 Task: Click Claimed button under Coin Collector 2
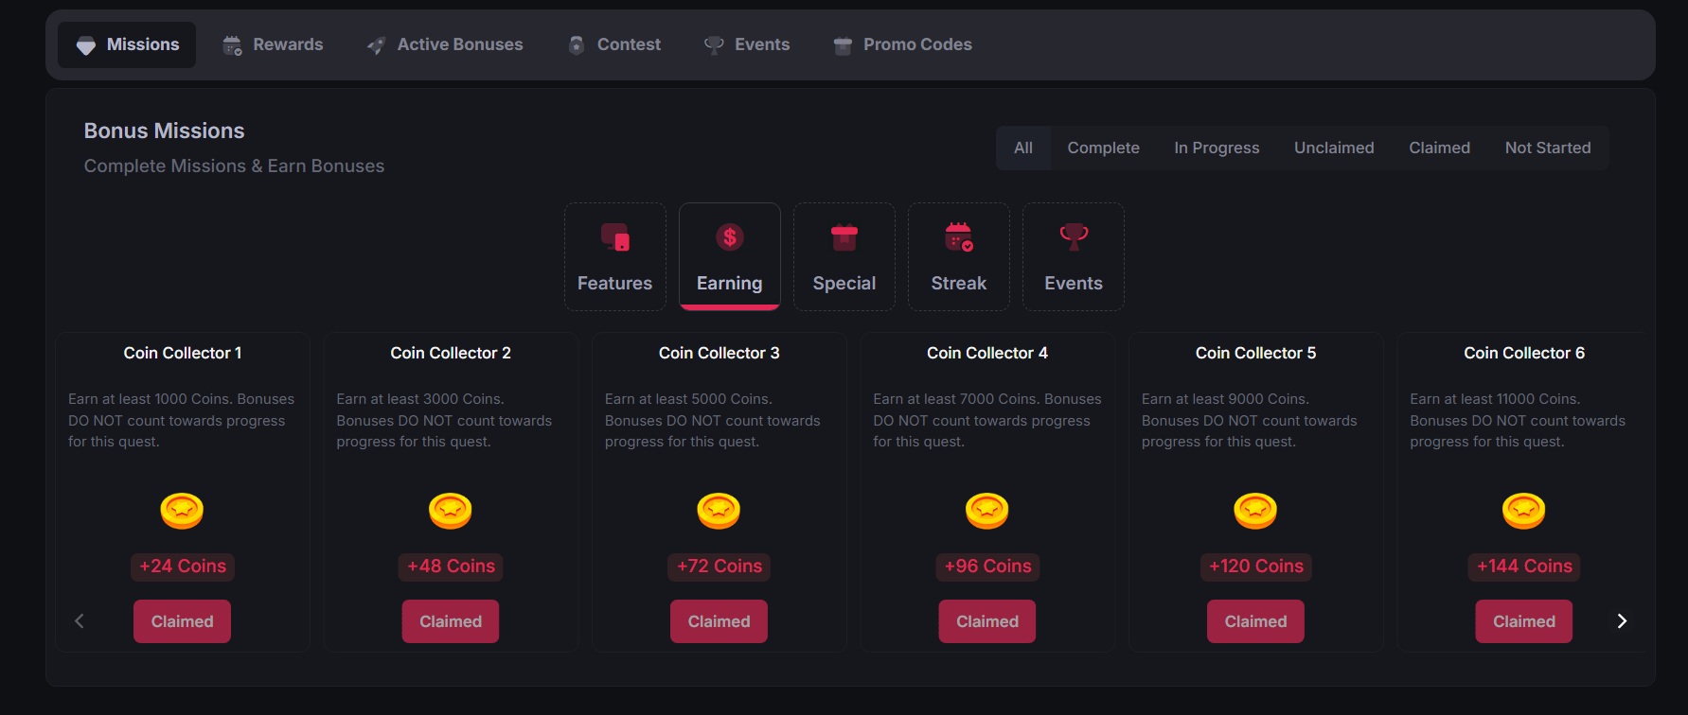pyautogui.click(x=451, y=621)
